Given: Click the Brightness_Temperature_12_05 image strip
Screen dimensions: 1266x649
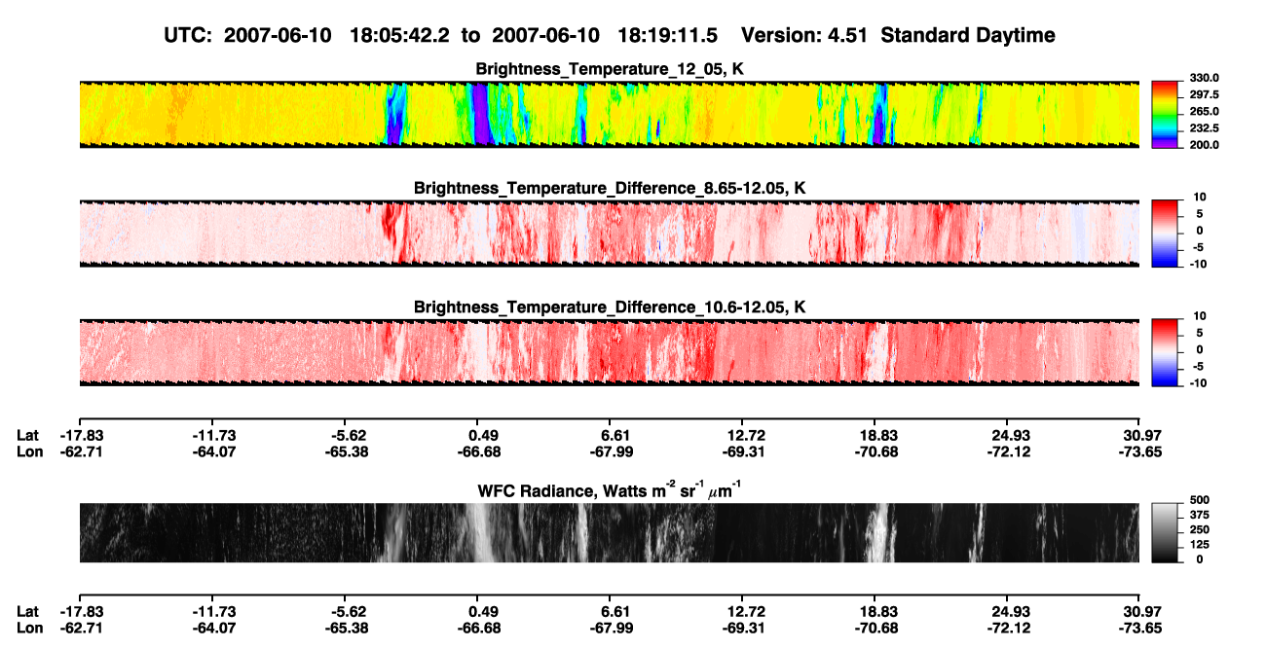Looking at the screenshot, I should pyautogui.click(x=609, y=114).
